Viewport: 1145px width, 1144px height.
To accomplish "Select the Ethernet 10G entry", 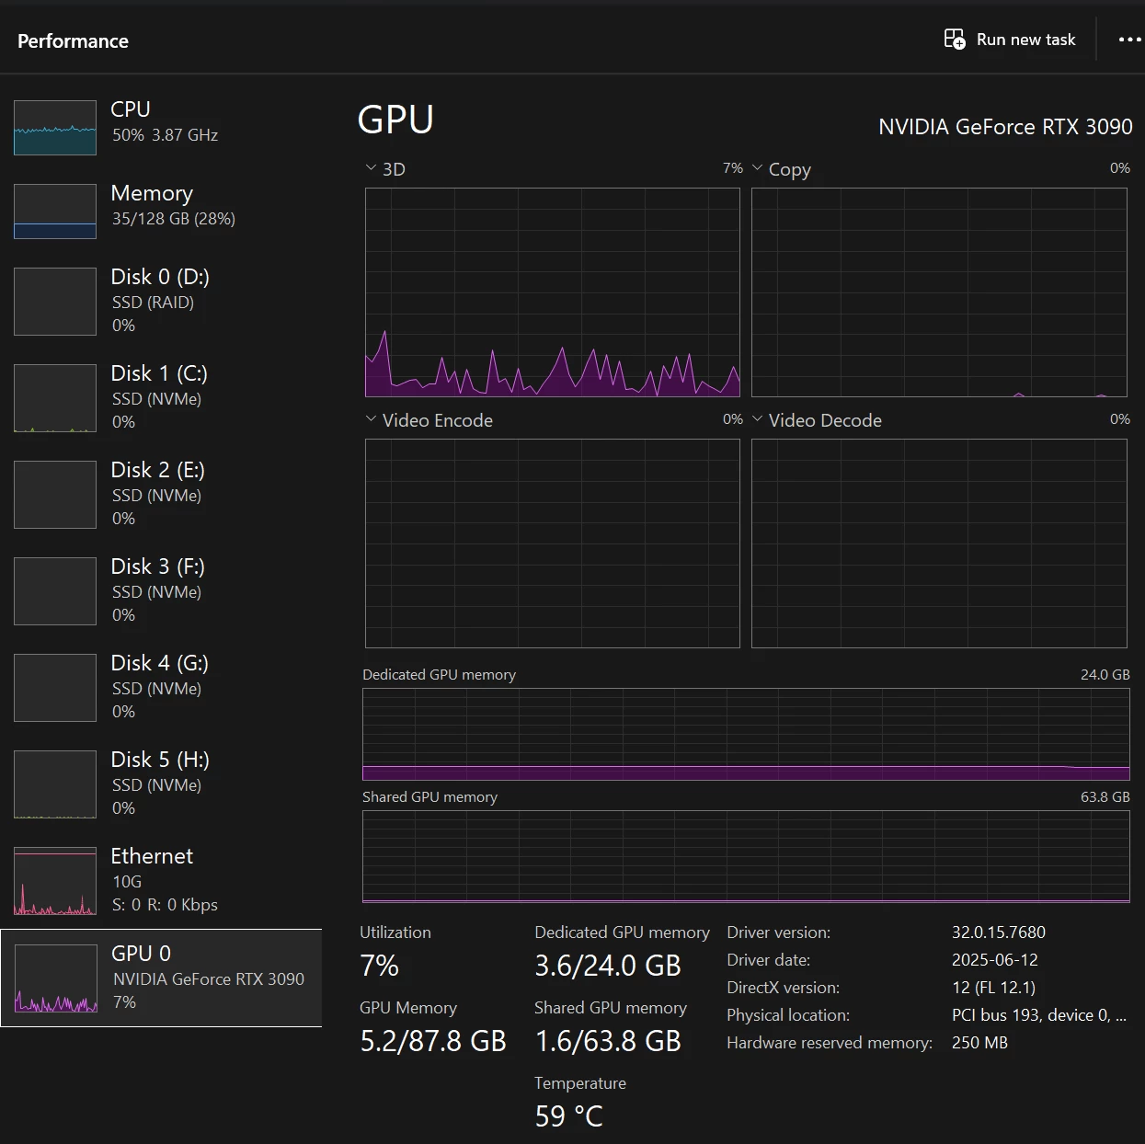I will point(161,880).
